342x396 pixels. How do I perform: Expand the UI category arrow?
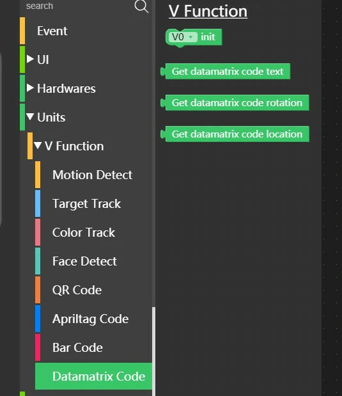tap(30, 59)
